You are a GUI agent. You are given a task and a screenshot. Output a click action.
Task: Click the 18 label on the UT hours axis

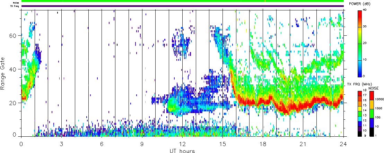tap(263, 144)
